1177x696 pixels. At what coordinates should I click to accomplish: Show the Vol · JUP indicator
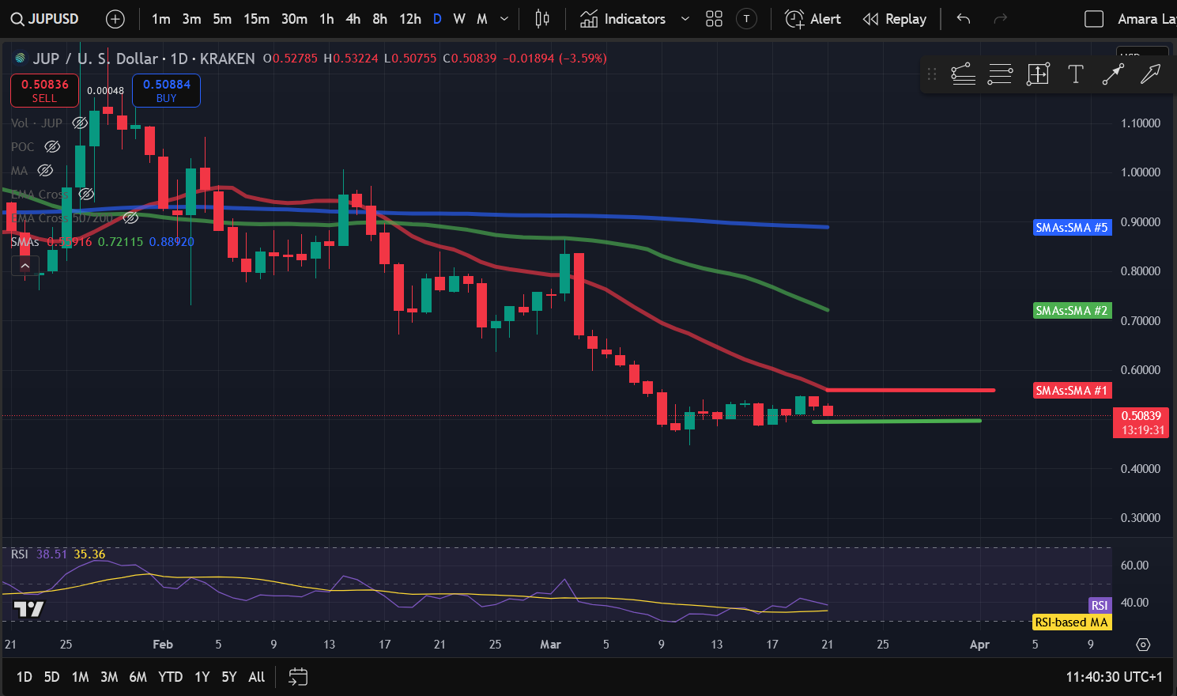coord(80,123)
